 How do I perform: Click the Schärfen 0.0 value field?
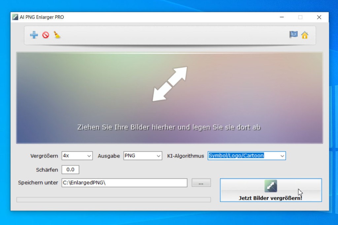pyautogui.click(x=70, y=170)
